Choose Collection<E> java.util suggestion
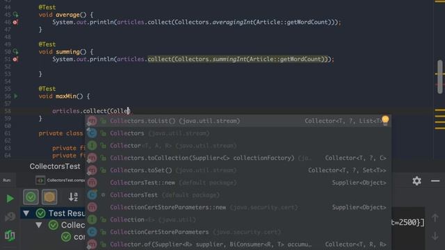 [238, 219]
